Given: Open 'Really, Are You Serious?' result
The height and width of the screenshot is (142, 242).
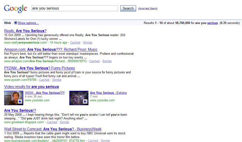Looking at the screenshot, I should (x=25, y=31).
